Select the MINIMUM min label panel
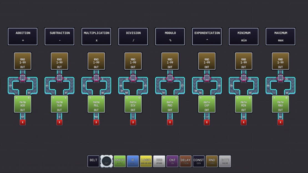 (244, 37)
